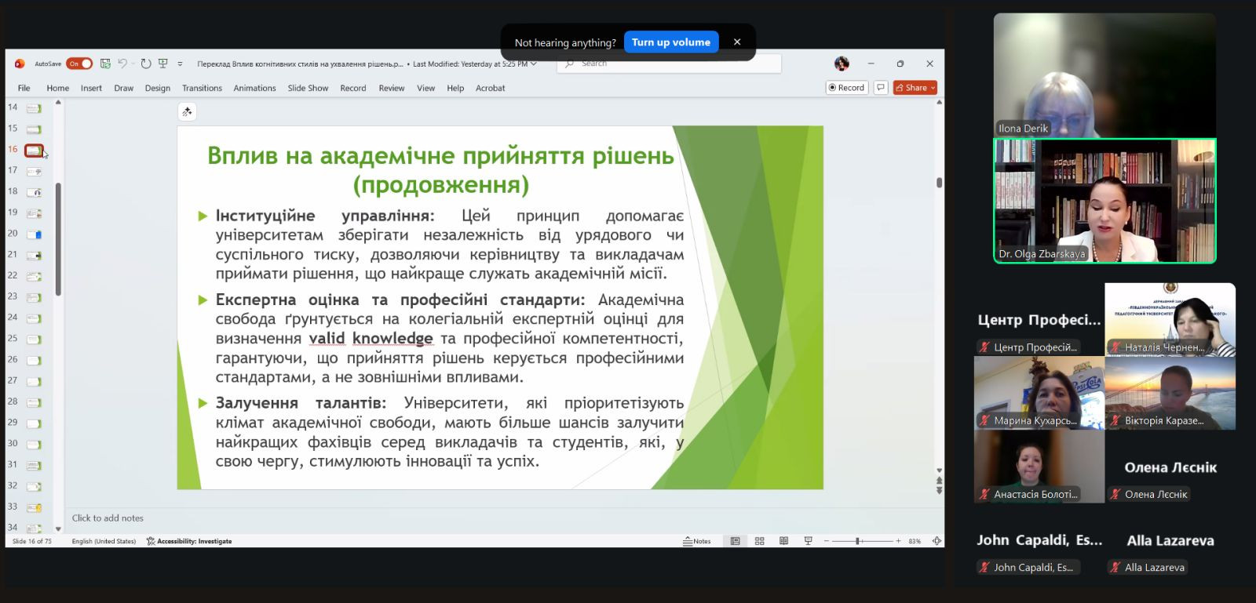Click the Designer sparkle icon above slide
This screenshot has height=603, width=1256.
click(187, 112)
